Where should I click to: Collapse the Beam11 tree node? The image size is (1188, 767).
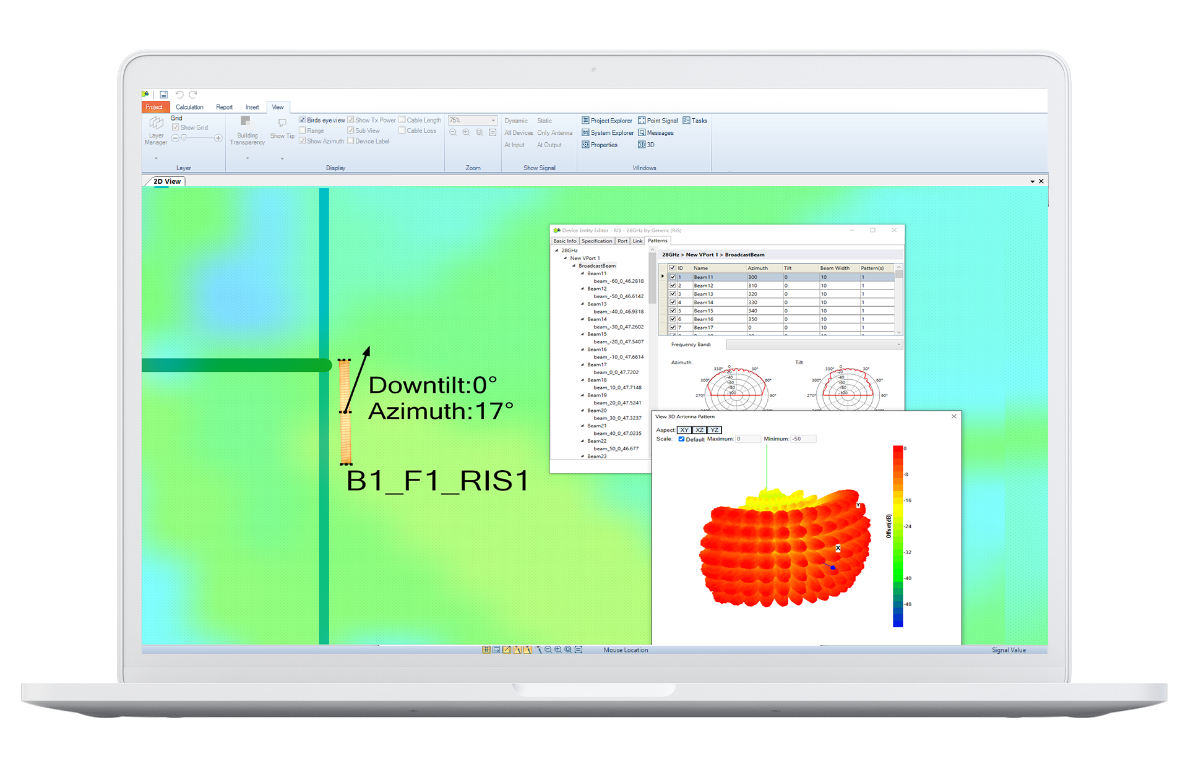pyautogui.click(x=582, y=273)
